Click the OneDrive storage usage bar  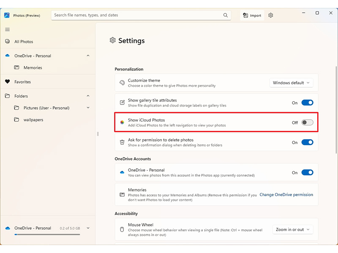(47, 234)
